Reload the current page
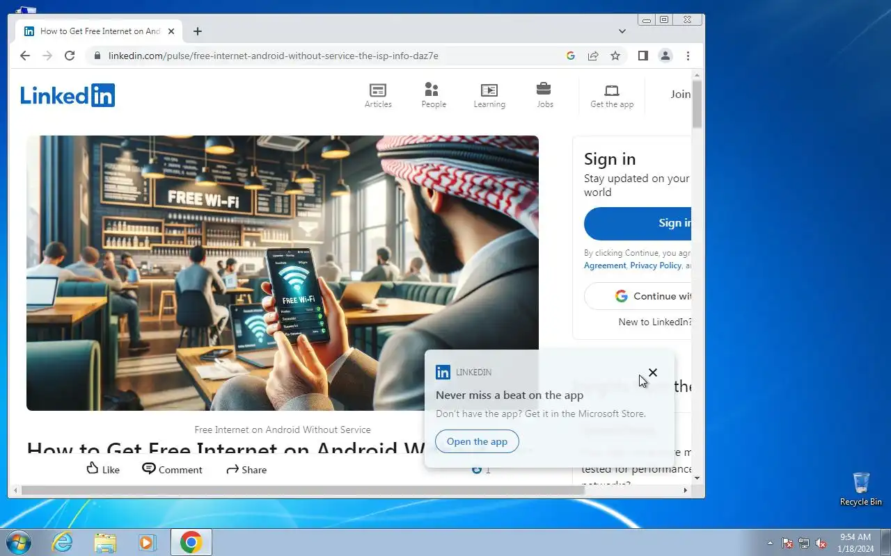This screenshot has width=891, height=556. (x=70, y=56)
